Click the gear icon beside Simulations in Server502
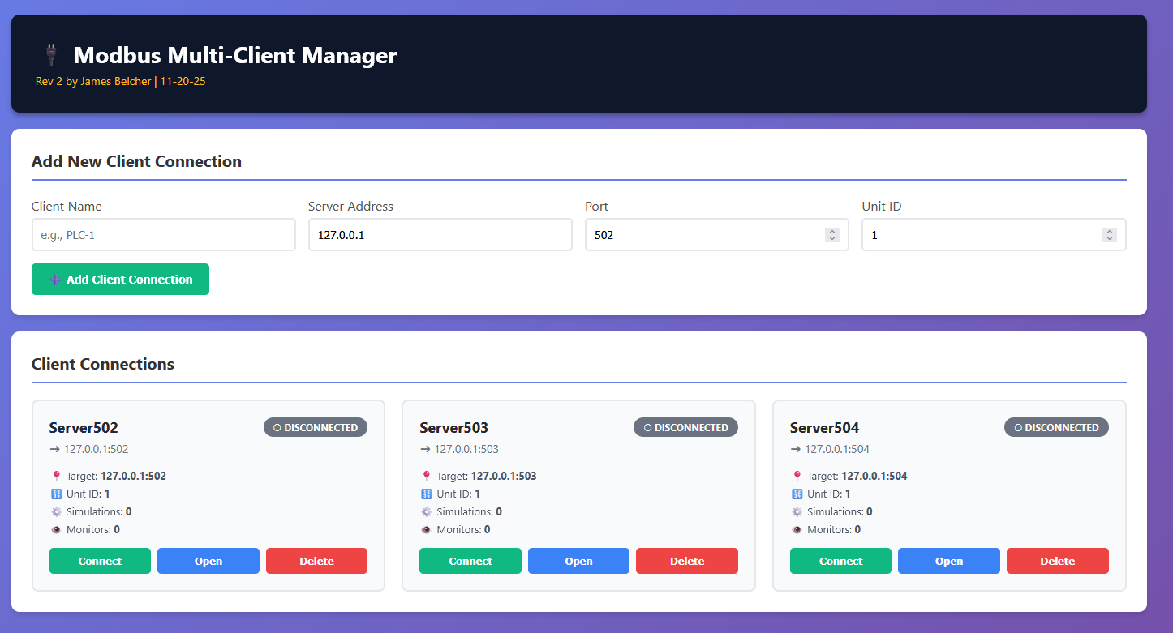The height and width of the screenshot is (633, 1173). tap(56, 512)
